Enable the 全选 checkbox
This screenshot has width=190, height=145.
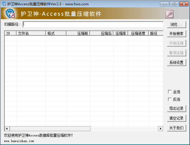point(170,92)
